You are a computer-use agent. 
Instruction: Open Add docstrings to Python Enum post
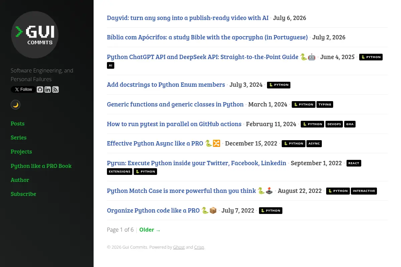pos(166,85)
